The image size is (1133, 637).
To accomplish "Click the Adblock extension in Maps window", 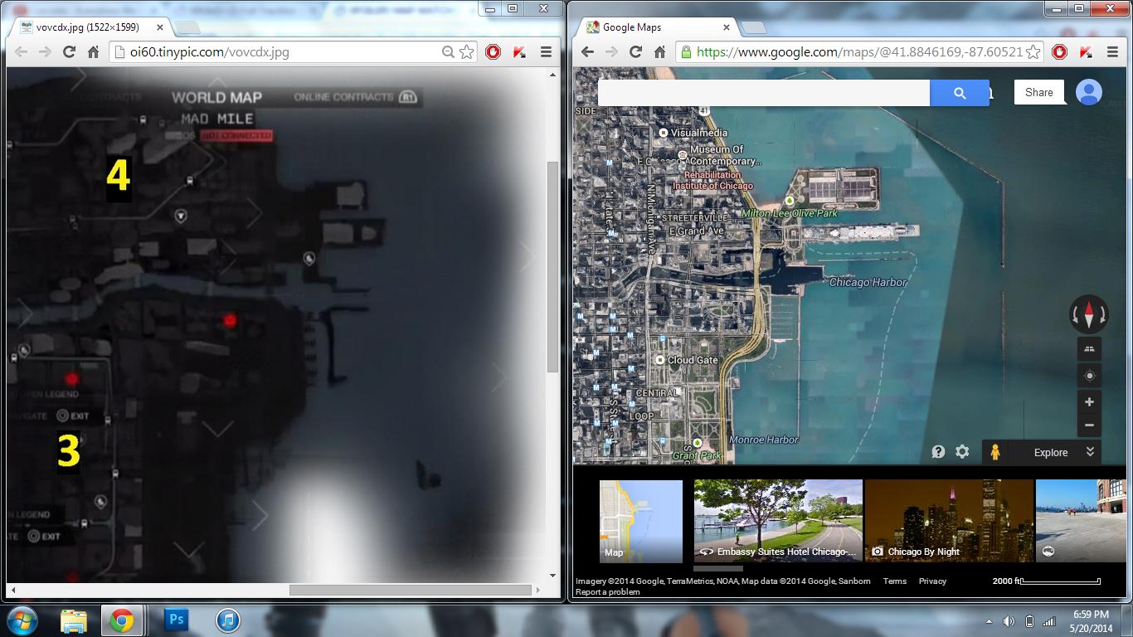I will coord(1059,51).
